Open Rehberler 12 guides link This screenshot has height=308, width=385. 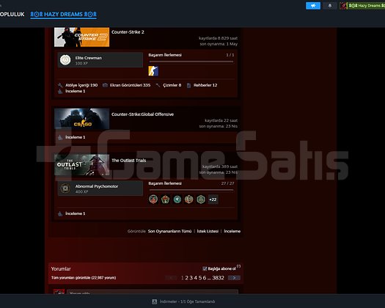point(205,85)
